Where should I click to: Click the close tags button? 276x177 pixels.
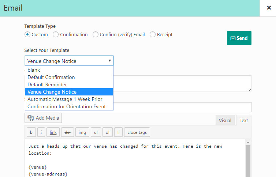point(137,132)
